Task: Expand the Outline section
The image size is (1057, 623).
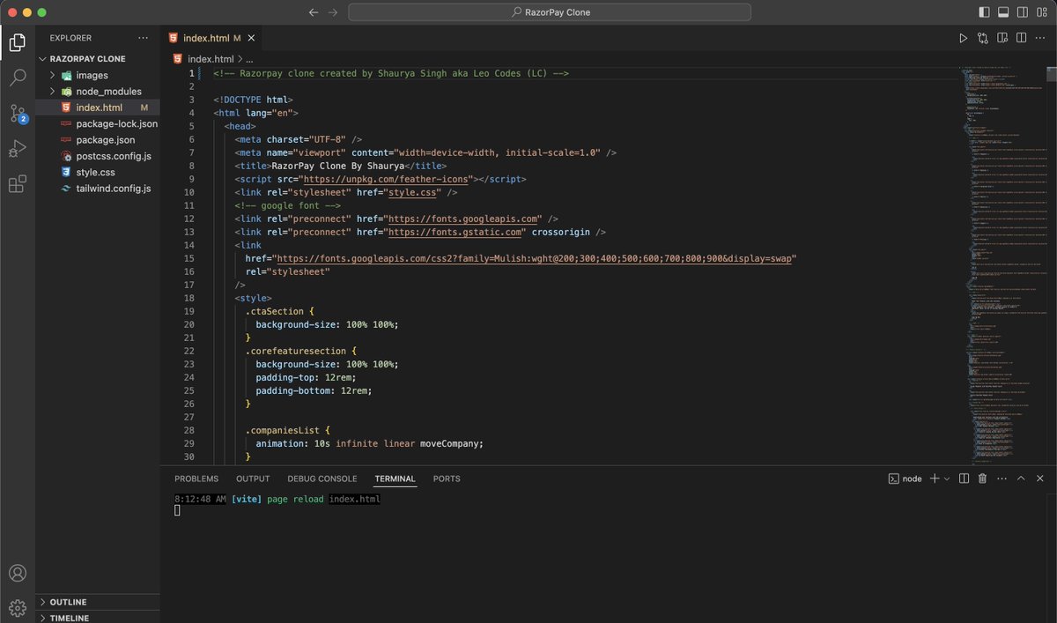Action: [98, 602]
